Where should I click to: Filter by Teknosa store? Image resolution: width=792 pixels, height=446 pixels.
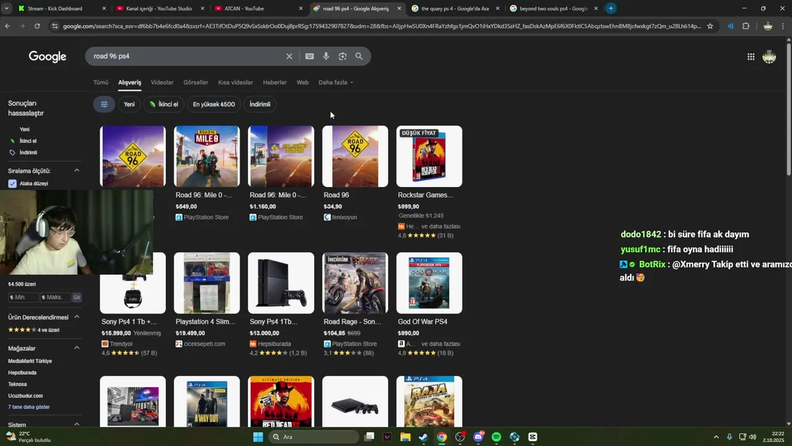point(17,384)
